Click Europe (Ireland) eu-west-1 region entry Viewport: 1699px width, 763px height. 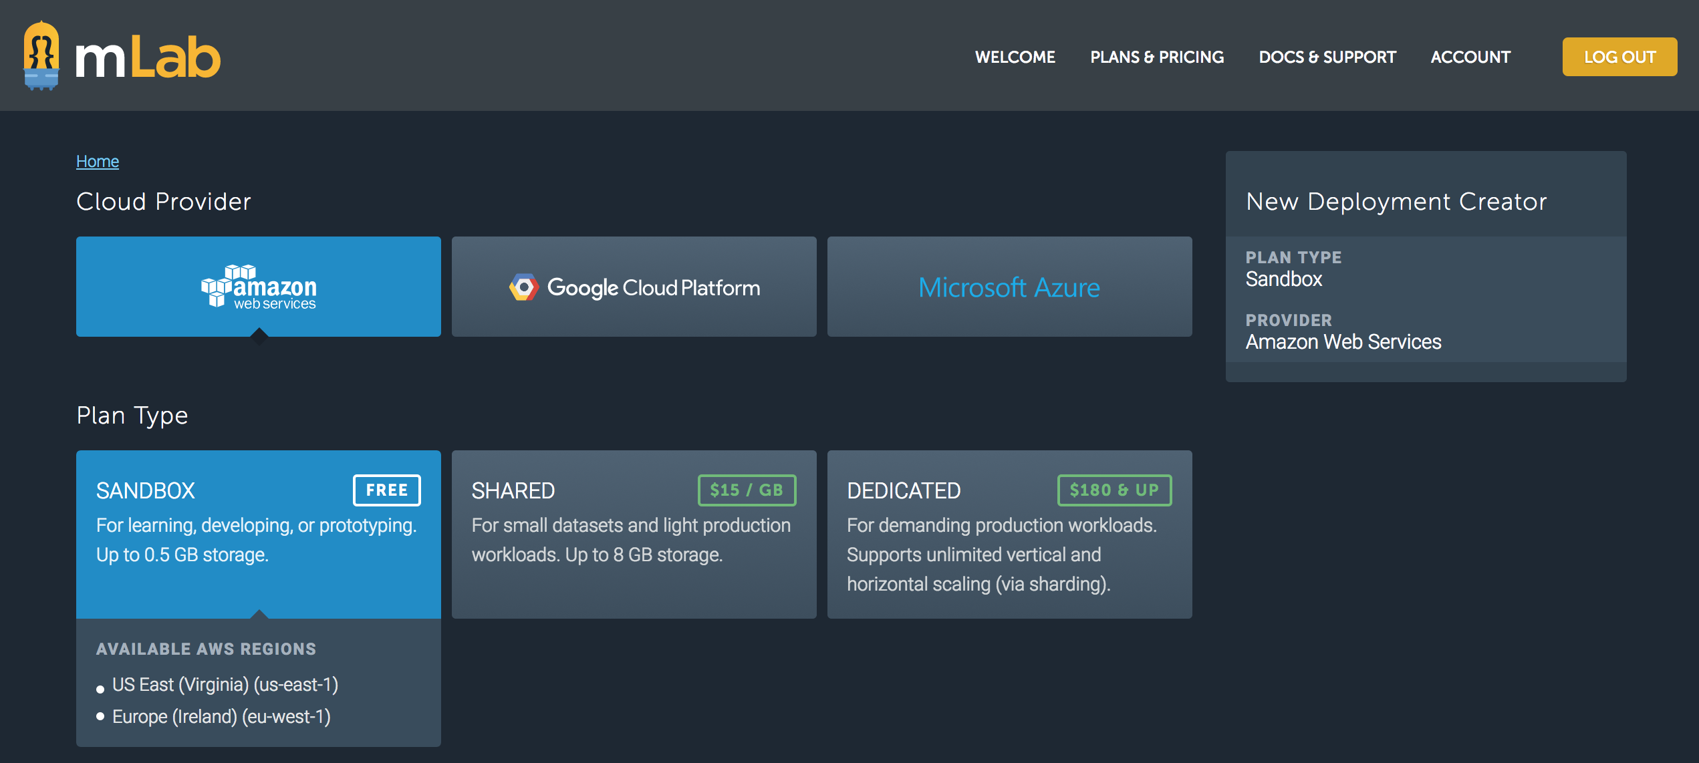221,717
